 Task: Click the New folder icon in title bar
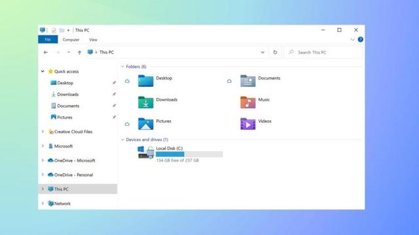[x=62, y=30]
